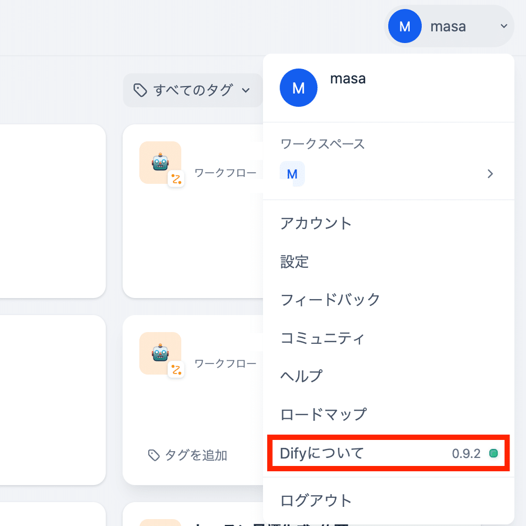Click the tag icon in すべてのタグ filter
This screenshot has height=526, width=526.
(x=140, y=90)
